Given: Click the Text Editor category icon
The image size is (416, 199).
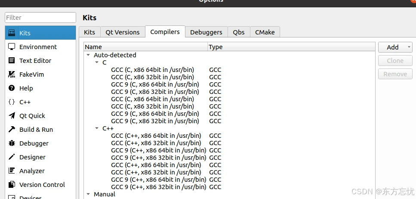Looking at the screenshot, I should coord(12,61).
